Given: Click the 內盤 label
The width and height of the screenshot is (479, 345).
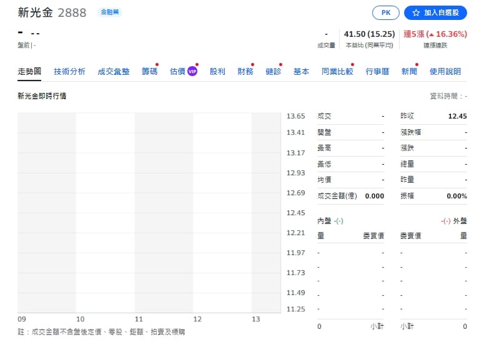Looking at the screenshot, I should tap(324, 221).
